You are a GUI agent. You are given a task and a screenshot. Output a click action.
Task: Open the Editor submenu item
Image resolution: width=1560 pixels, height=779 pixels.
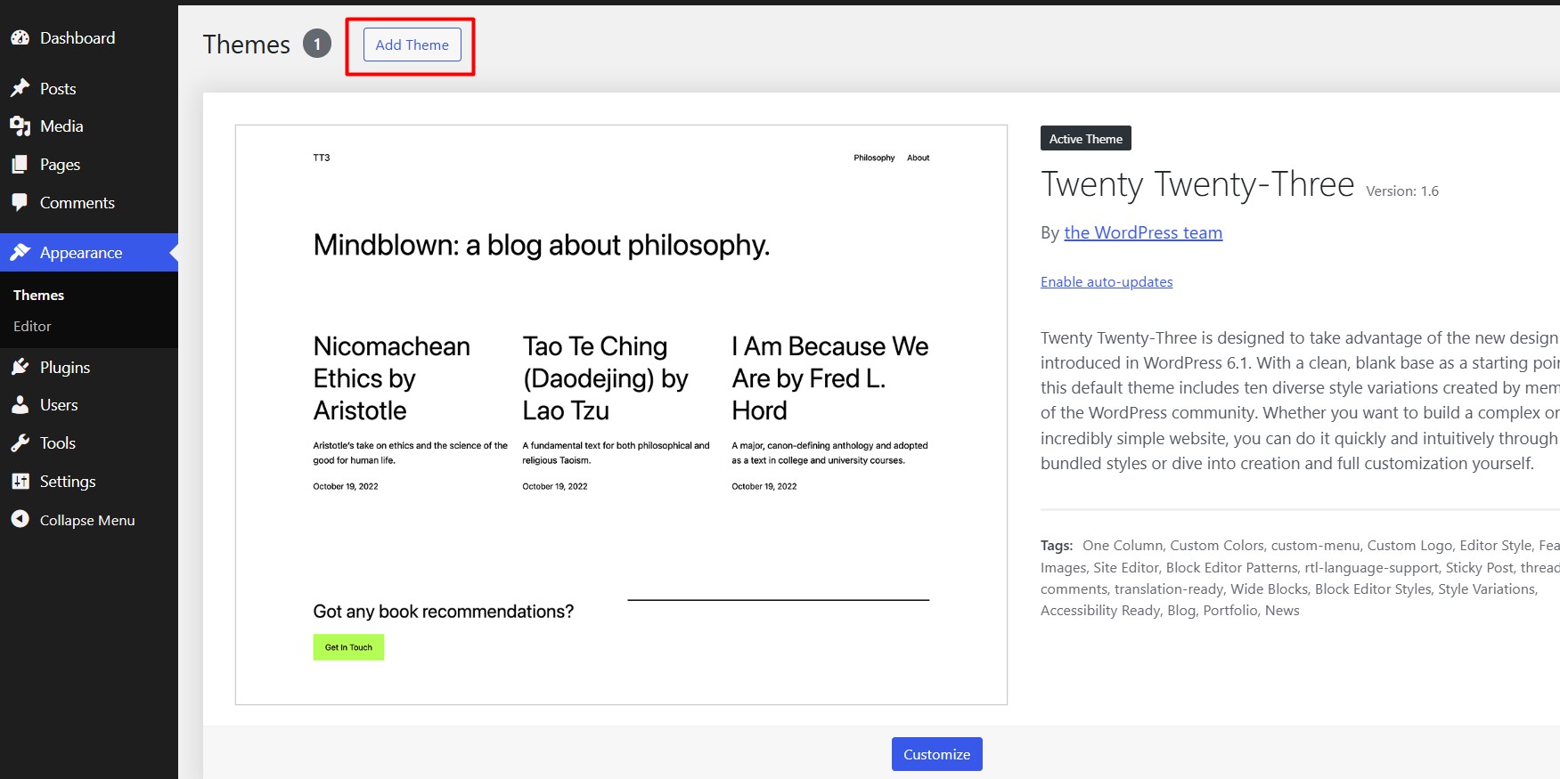[32, 326]
